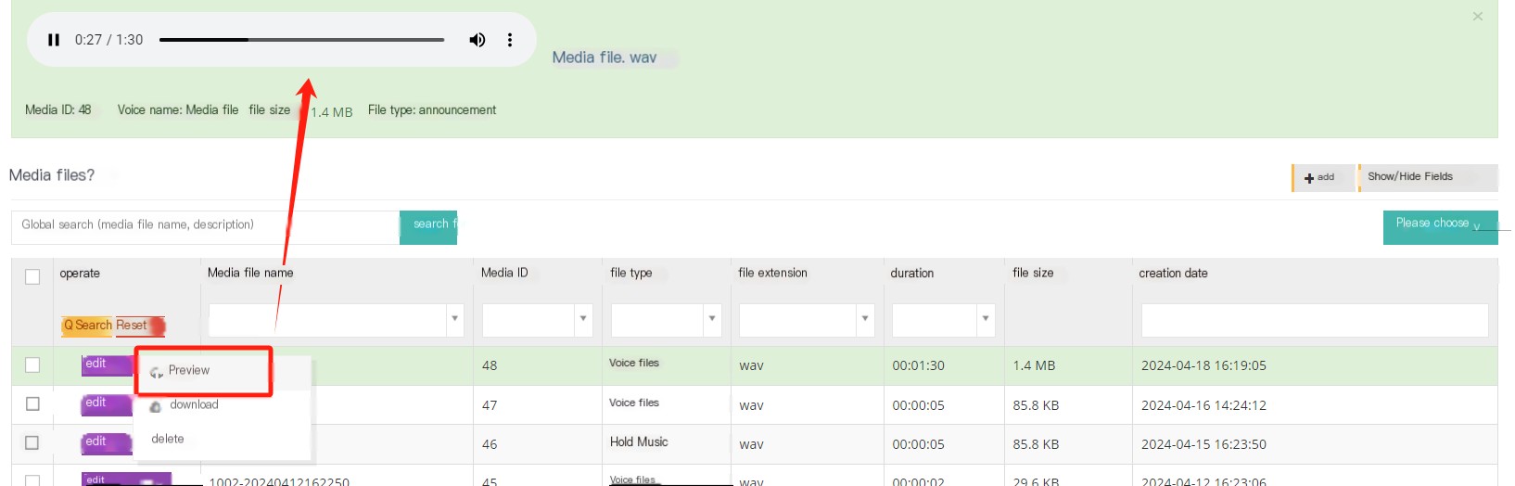Click the Q Search filter button

click(x=87, y=326)
